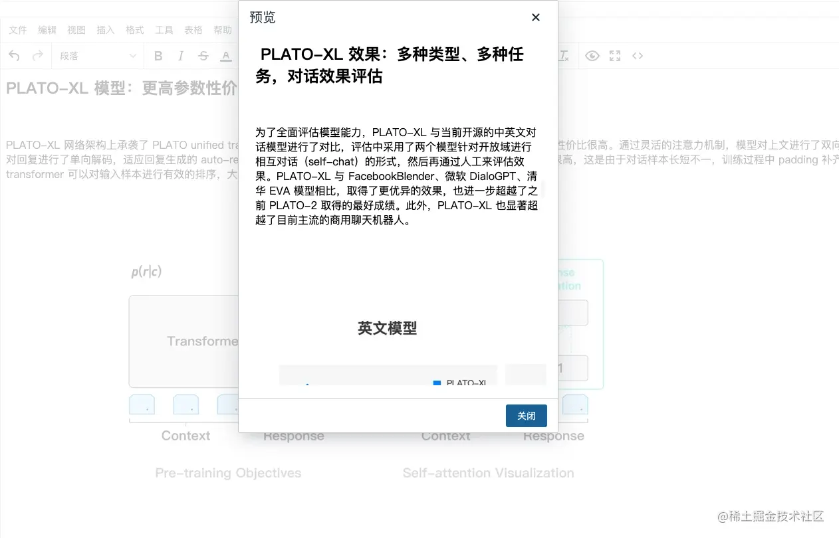Toggle fullscreen mode icon in toolbar
The height and width of the screenshot is (538, 839).
click(x=615, y=56)
